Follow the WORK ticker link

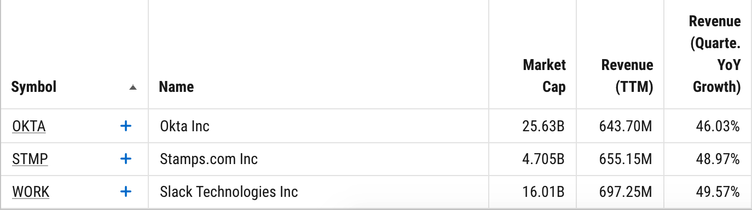(31, 192)
